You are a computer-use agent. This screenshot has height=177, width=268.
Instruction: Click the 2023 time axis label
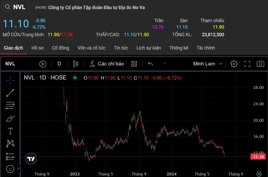click(75, 174)
